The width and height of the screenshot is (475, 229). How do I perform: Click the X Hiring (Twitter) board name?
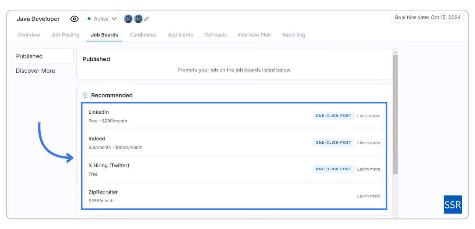pyautogui.click(x=109, y=165)
